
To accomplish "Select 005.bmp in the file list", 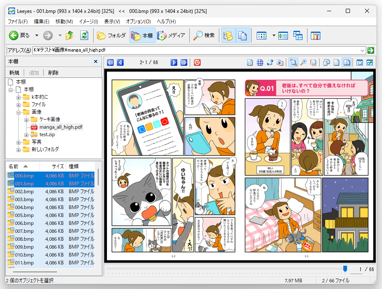I will (x=51, y=215).
